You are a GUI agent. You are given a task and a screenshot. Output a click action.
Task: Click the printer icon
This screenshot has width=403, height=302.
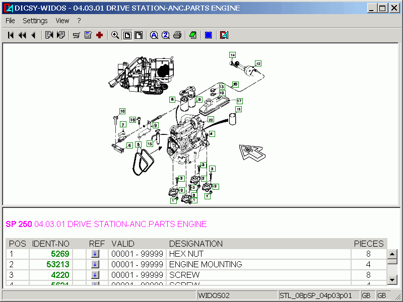tap(177, 35)
